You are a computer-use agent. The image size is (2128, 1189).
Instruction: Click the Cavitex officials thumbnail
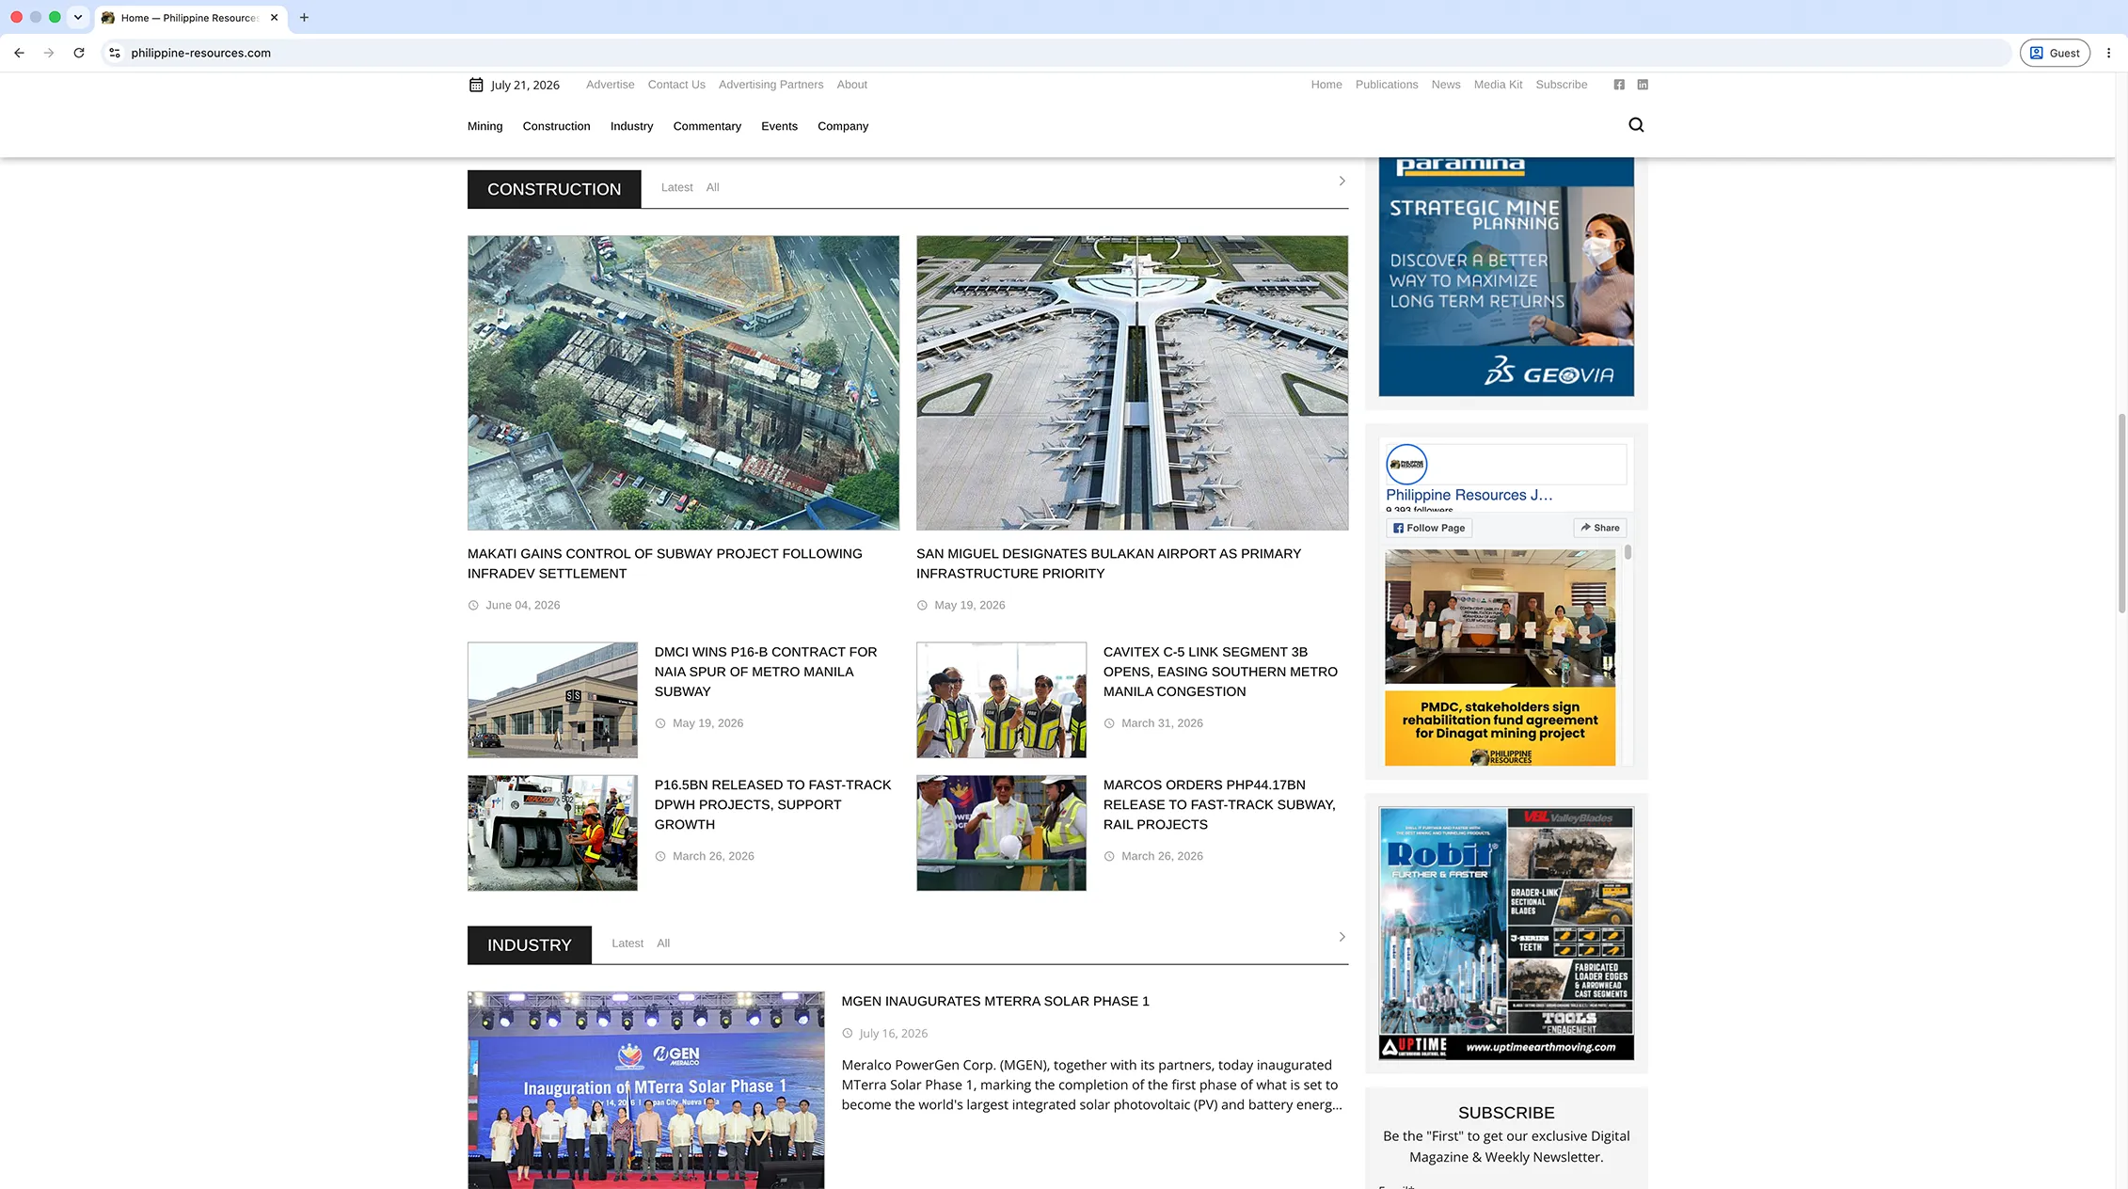[x=1001, y=700]
